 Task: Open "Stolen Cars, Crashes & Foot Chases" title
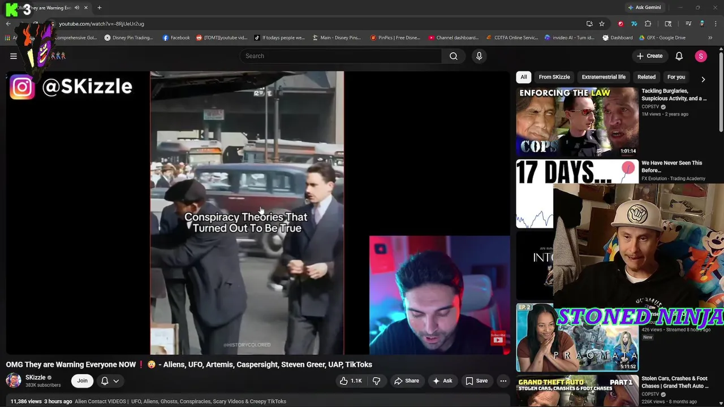(675, 382)
